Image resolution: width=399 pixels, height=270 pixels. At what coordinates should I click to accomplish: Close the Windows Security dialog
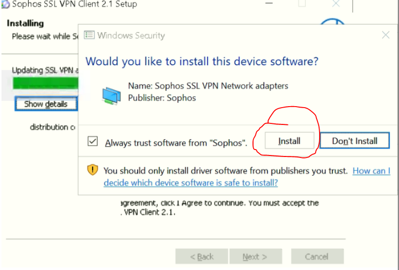(386, 36)
